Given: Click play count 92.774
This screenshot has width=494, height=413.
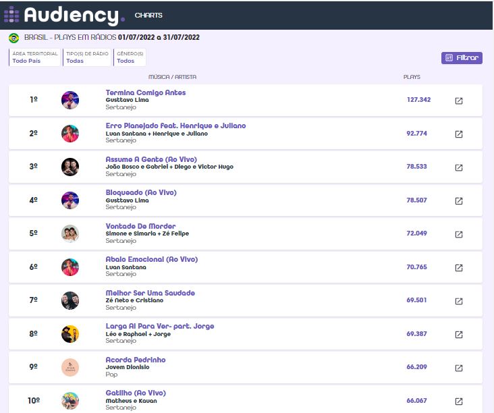Looking at the screenshot, I should pos(416,133).
